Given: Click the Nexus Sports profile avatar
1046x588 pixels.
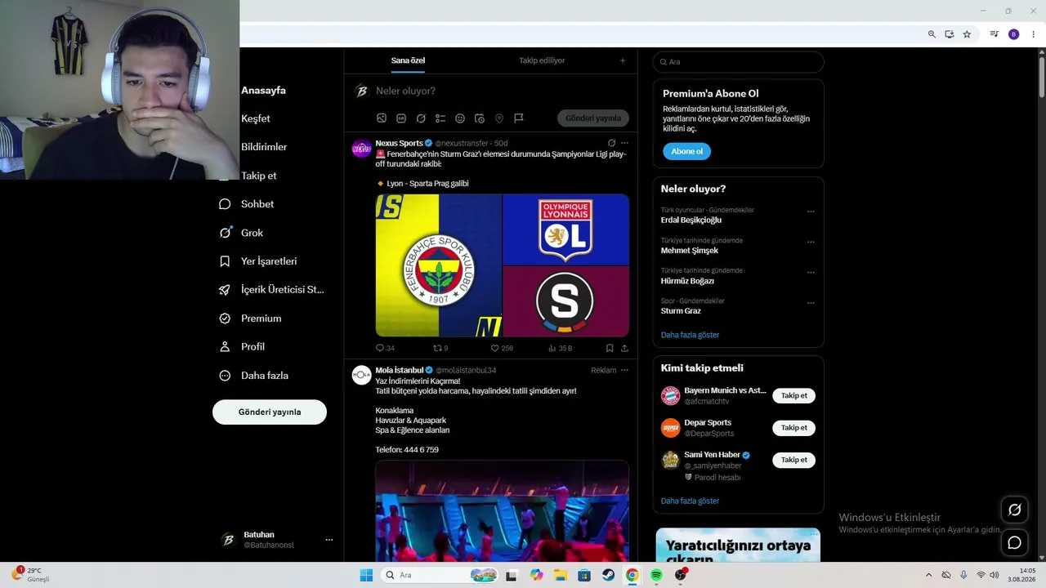Looking at the screenshot, I should pos(361,148).
